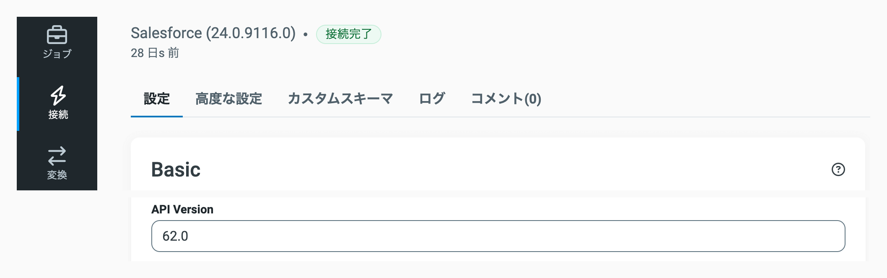887x278 pixels.
Task: Click the help question mark icon
Action: click(x=838, y=169)
